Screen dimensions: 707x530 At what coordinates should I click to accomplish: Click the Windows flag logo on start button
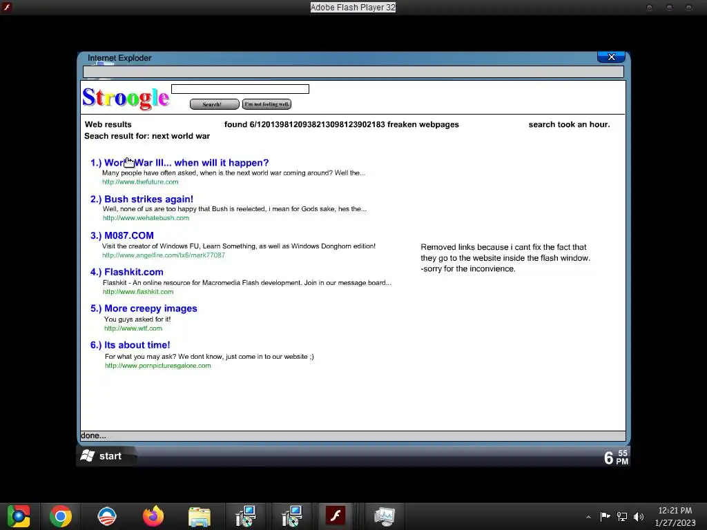88,455
